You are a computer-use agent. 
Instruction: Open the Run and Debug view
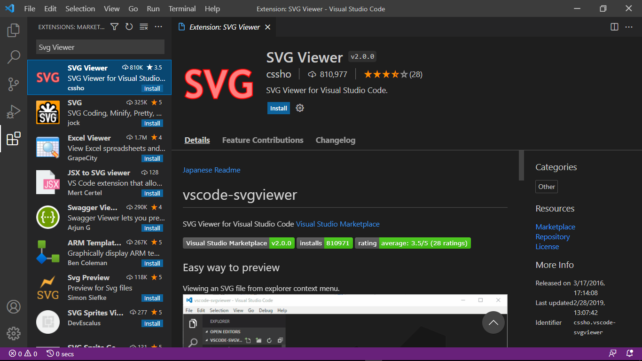14,112
